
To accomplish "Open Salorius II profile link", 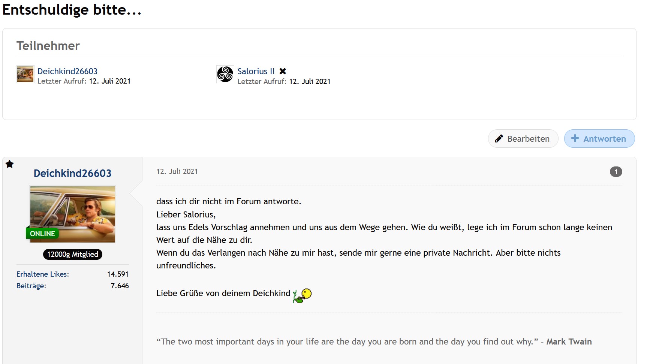I will (256, 71).
